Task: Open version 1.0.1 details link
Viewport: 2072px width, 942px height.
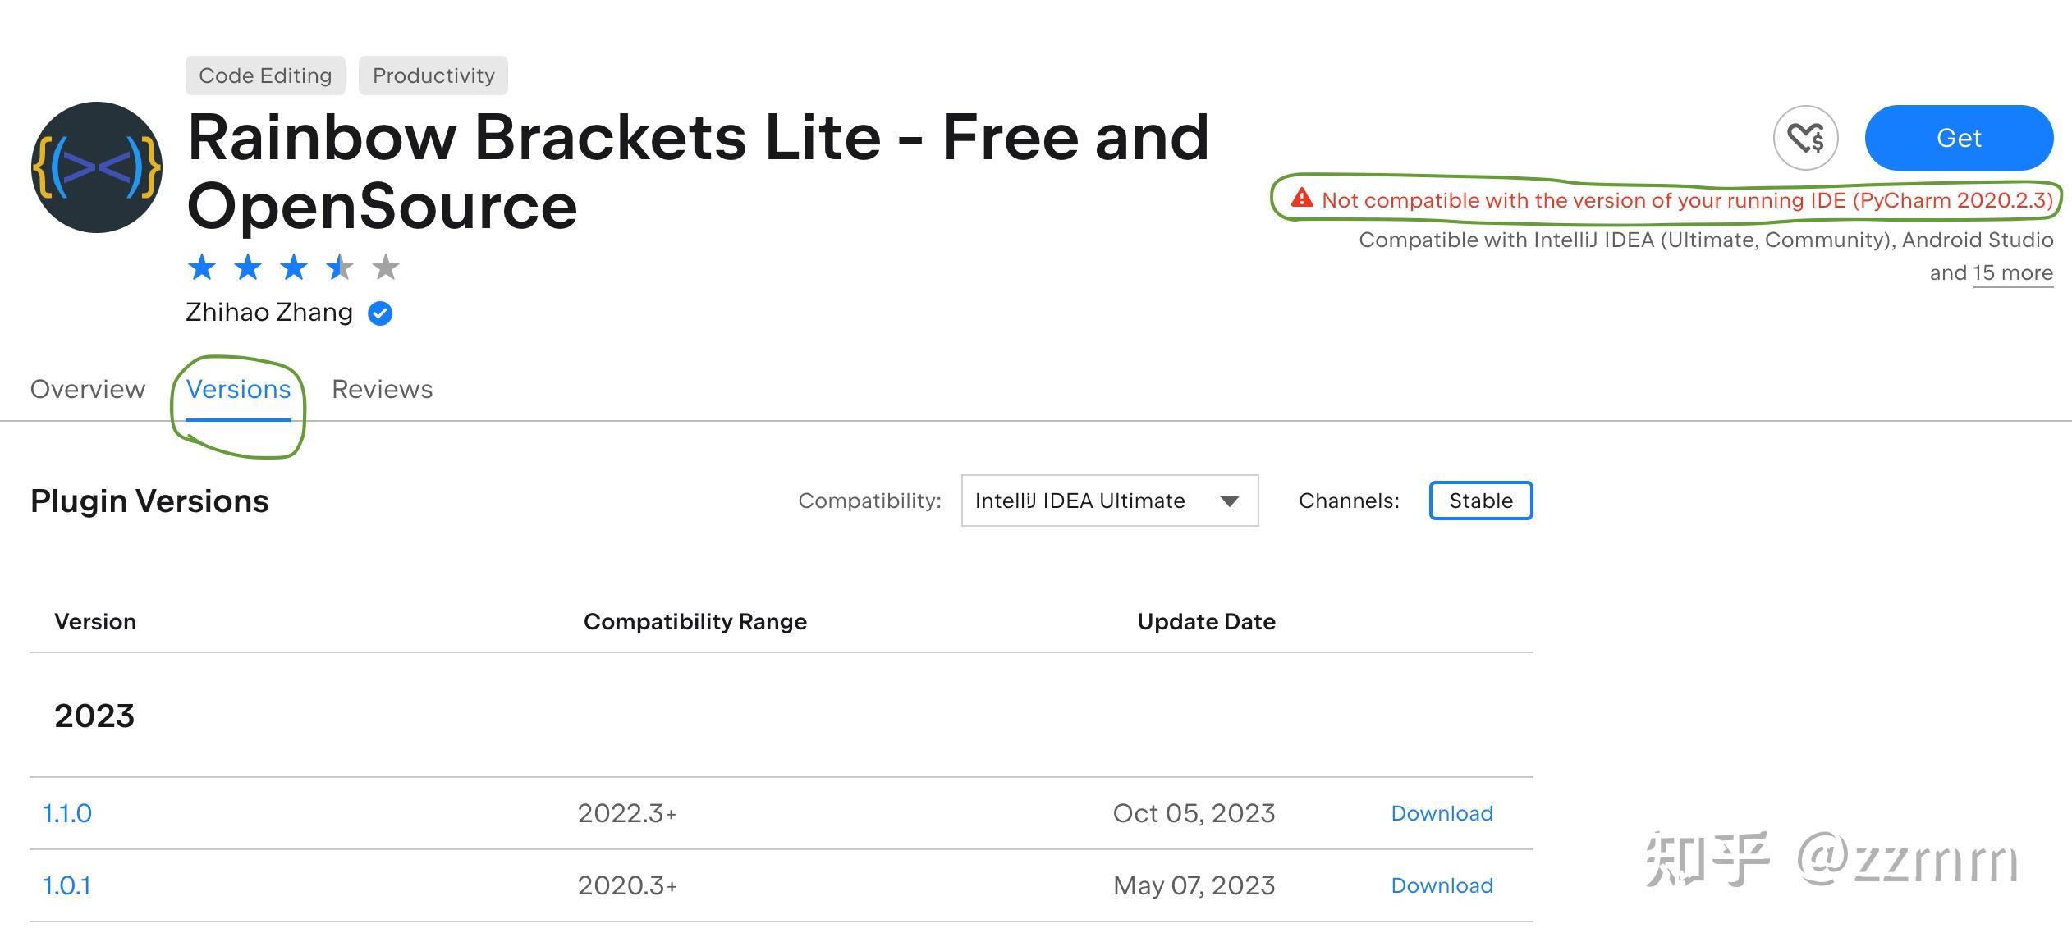Action: [66, 885]
